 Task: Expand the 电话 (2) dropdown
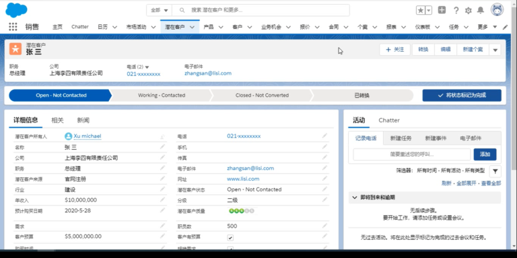pyautogui.click(x=147, y=67)
